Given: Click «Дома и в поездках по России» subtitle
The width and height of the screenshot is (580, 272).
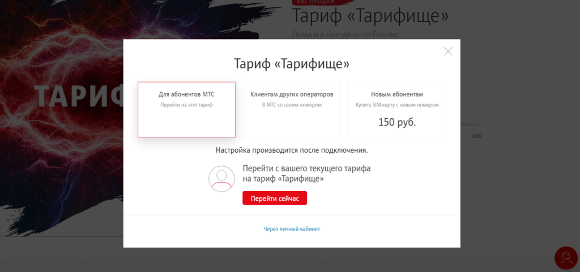Looking at the screenshot, I should click(346, 34).
